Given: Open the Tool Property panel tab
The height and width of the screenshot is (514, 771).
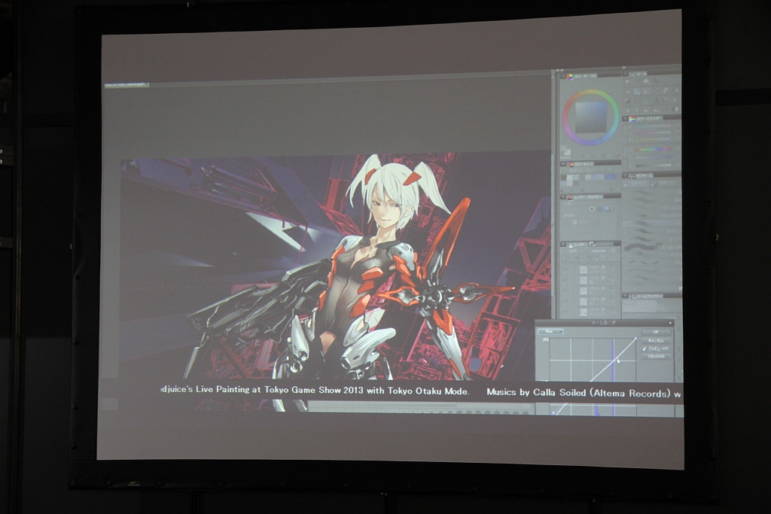Looking at the screenshot, I should [x=645, y=297].
